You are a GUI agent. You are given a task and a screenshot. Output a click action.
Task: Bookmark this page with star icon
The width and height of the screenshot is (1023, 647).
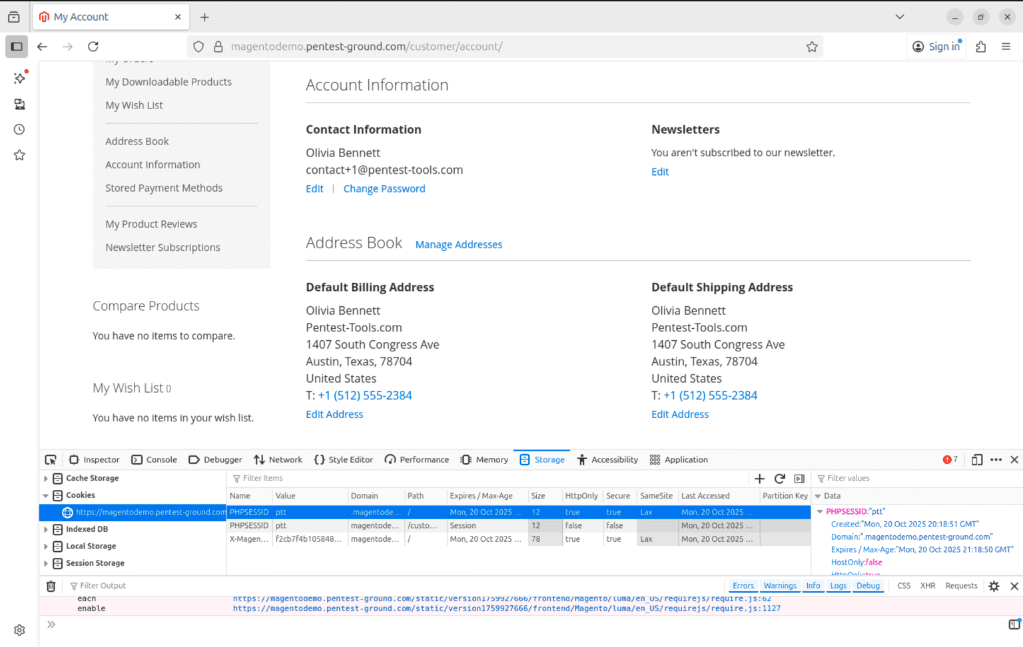[812, 47]
